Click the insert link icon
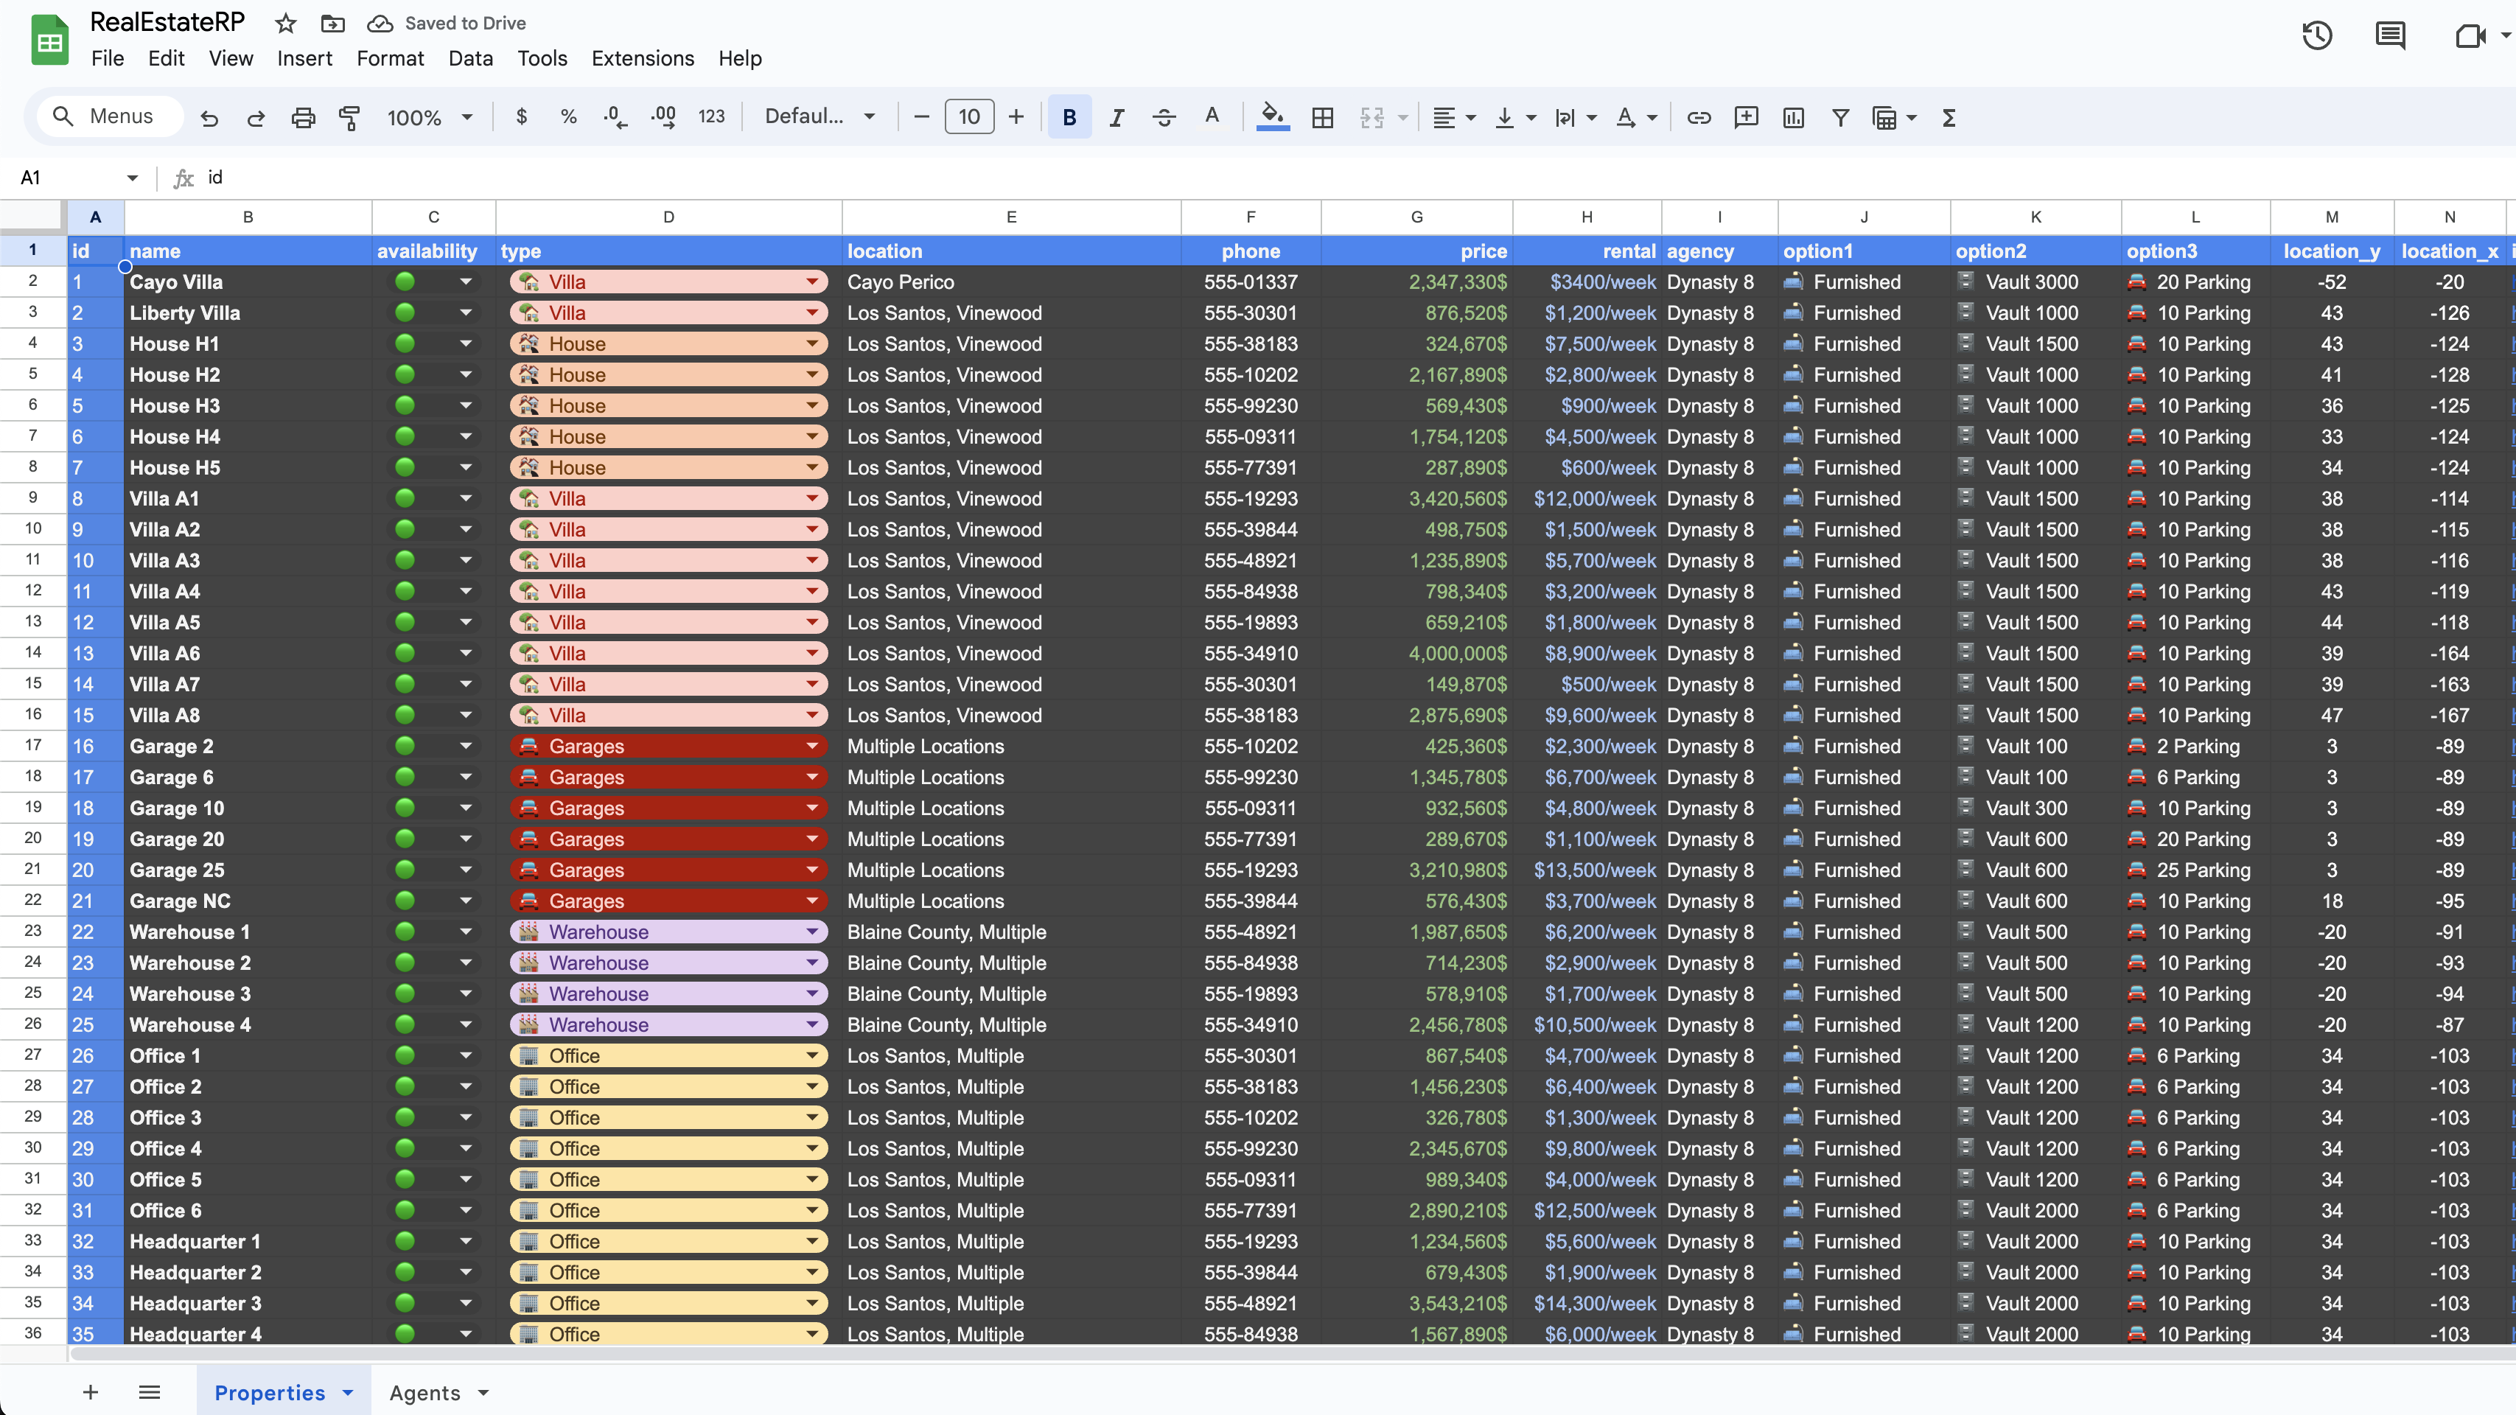 tap(1699, 117)
